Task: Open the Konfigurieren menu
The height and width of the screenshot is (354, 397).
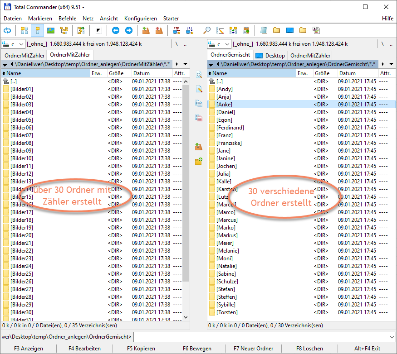Action: pos(141,19)
